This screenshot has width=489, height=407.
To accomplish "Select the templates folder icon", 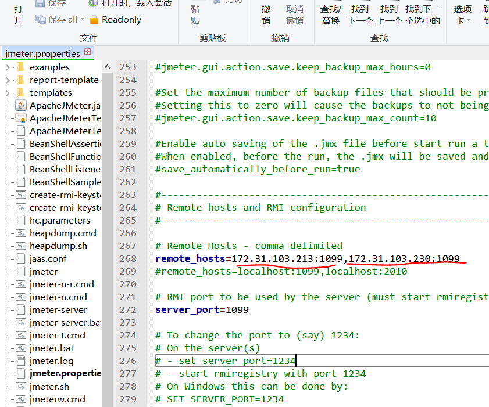I will tap(20, 92).
